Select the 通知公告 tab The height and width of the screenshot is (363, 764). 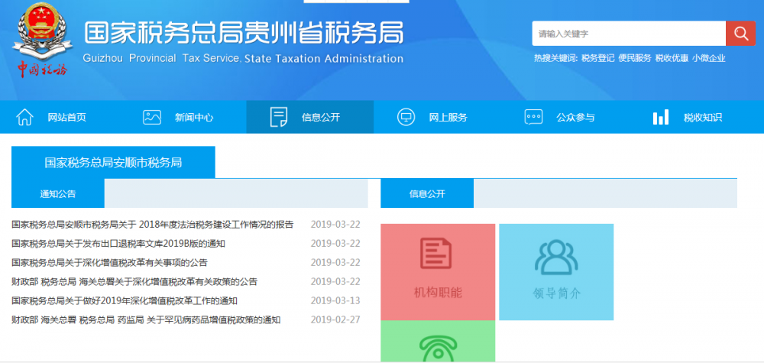[x=58, y=194]
